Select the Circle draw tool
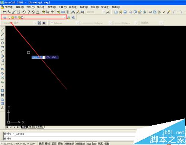 [x=2, y=56]
